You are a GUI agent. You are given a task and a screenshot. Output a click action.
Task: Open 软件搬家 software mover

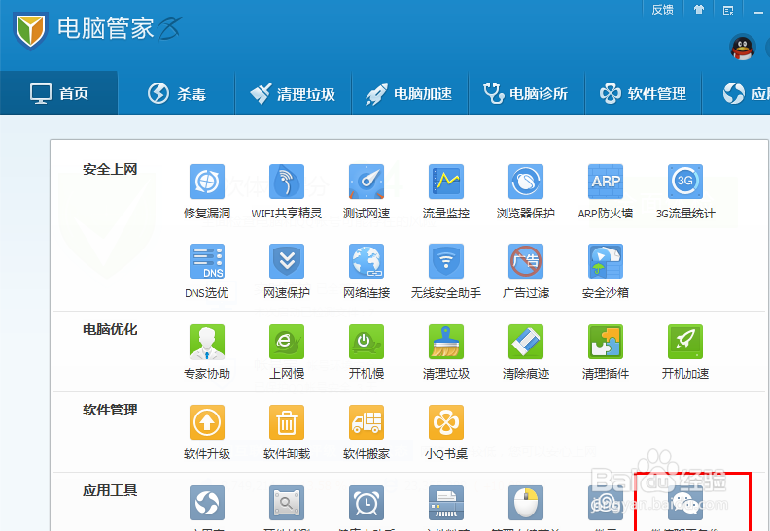coord(367,432)
